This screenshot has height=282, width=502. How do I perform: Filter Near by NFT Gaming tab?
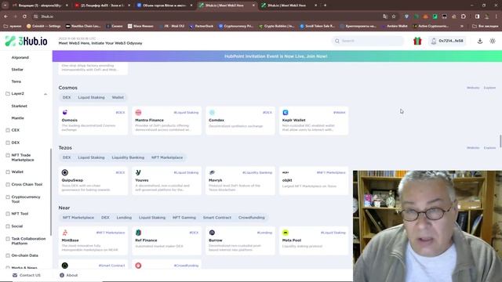184,218
